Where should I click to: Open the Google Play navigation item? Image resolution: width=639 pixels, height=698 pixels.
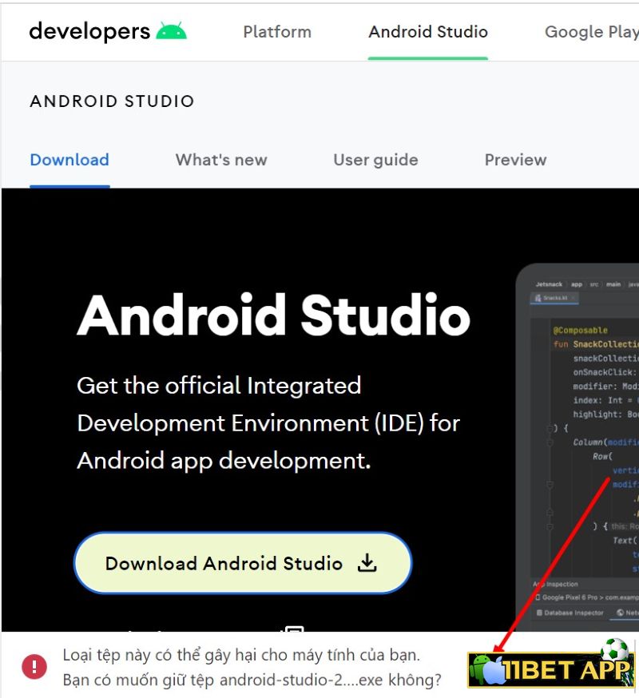pyautogui.click(x=592, y=32)
